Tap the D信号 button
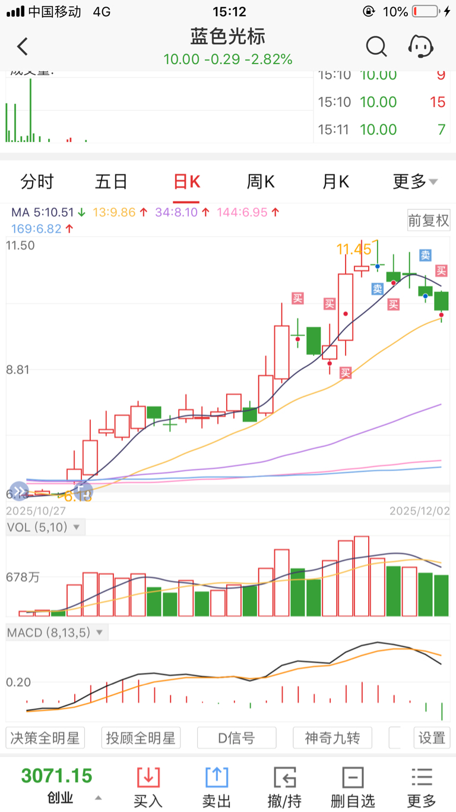 coord(236,738)
